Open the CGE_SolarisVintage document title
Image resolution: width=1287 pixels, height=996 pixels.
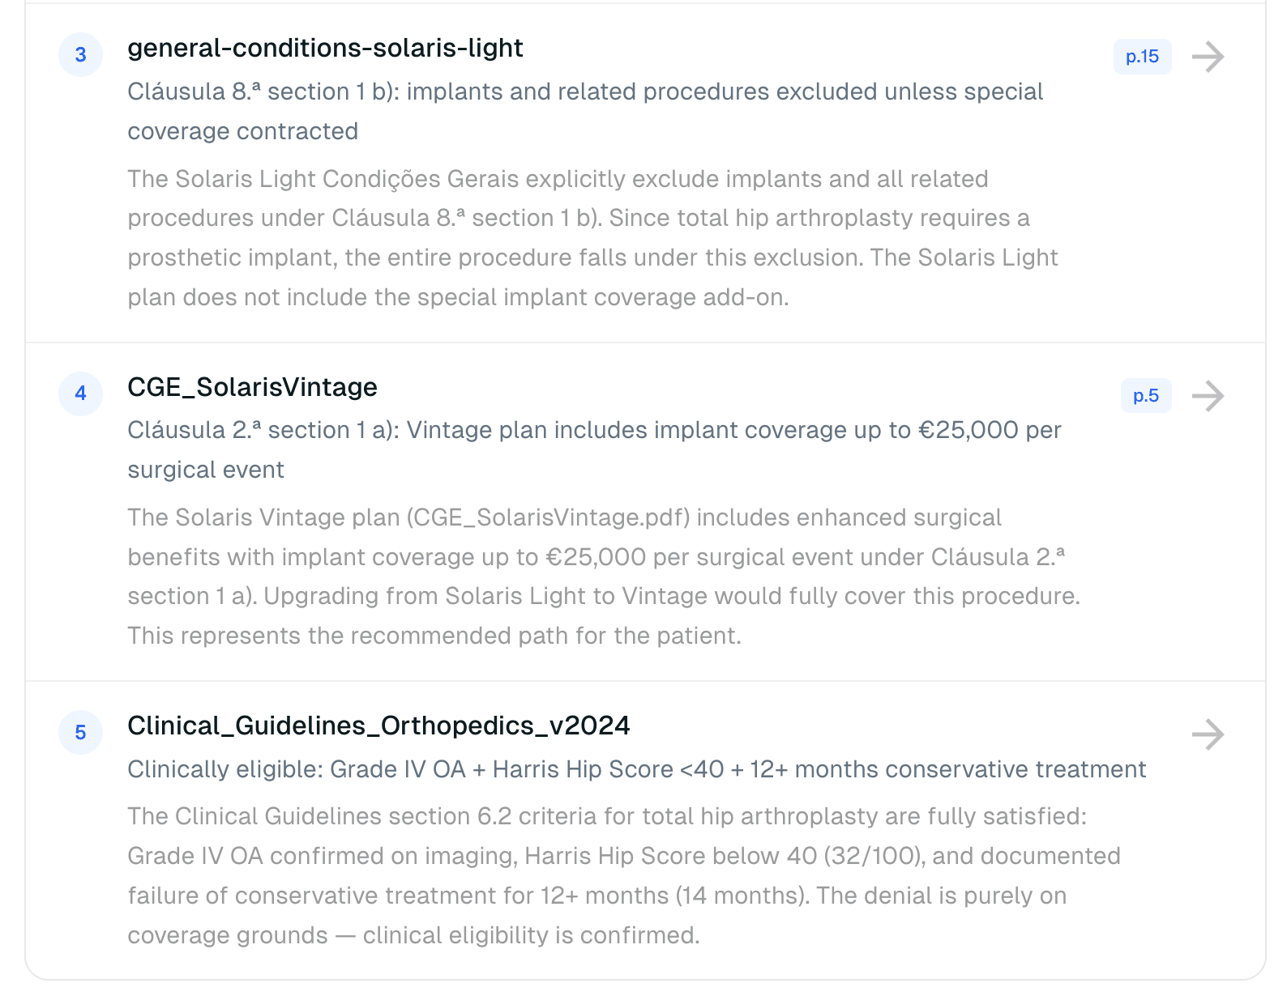tap(252, 387)
